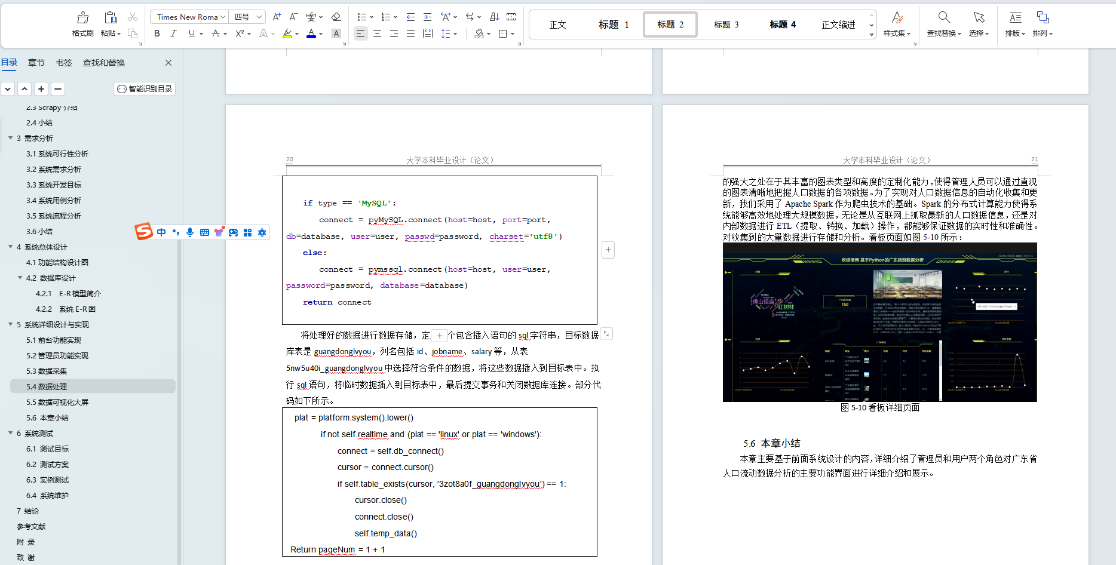
Task: Click the 智能识别目录 button
Action: pyautogui.click(x=145, y=89)
